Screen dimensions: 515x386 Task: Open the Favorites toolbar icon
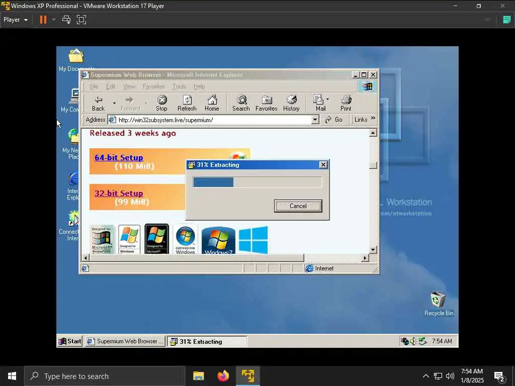point(267,104)
